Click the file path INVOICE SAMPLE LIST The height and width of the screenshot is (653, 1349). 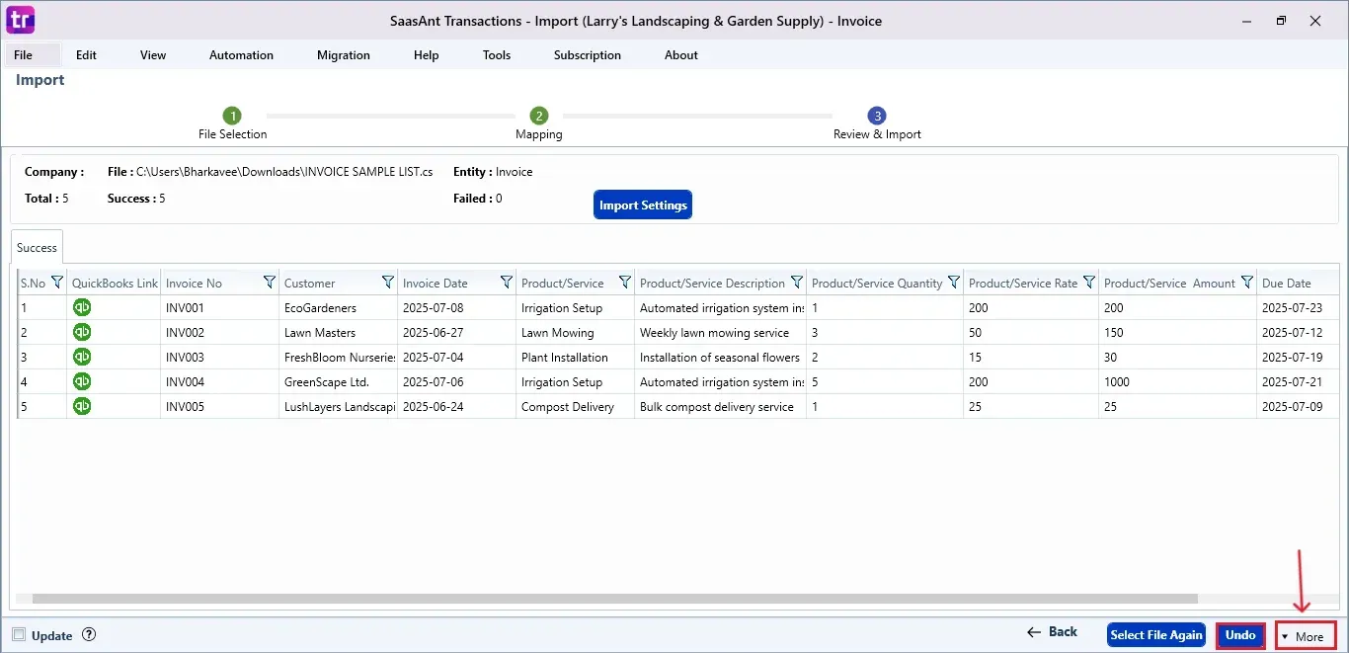click(284, 172)
